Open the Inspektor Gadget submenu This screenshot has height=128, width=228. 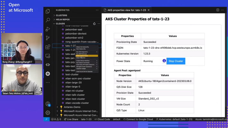pos(87,69)
